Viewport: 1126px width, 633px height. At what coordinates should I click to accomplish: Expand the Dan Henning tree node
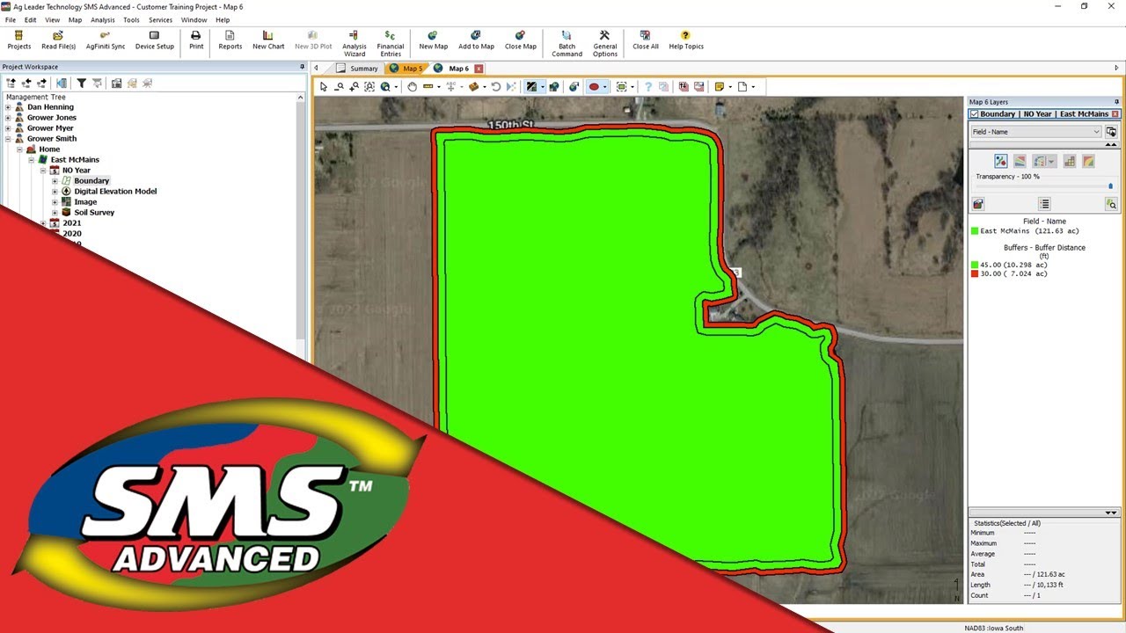(9, 107)
